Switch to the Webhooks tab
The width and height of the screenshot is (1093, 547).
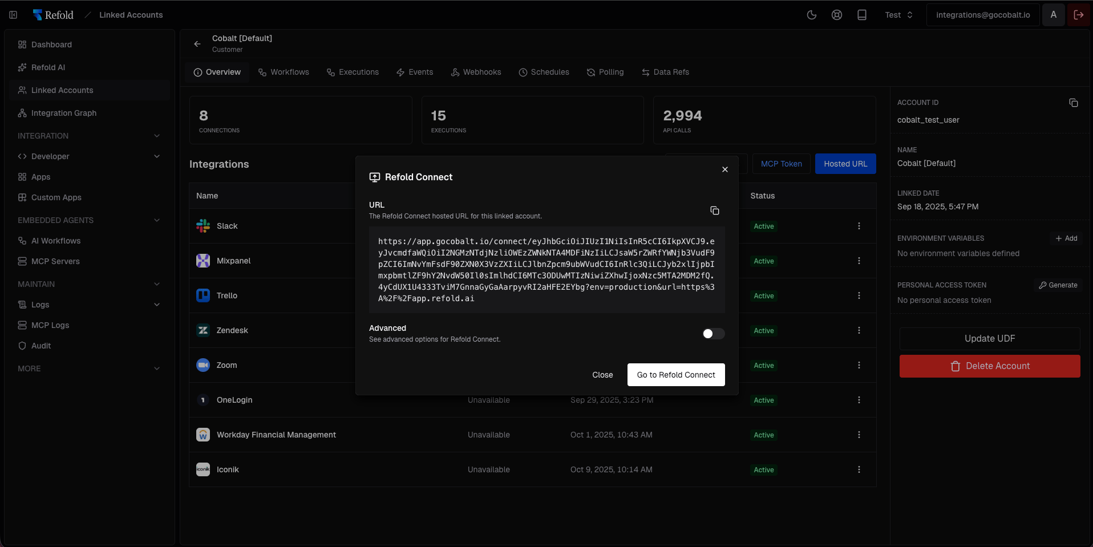coord(476,72)
